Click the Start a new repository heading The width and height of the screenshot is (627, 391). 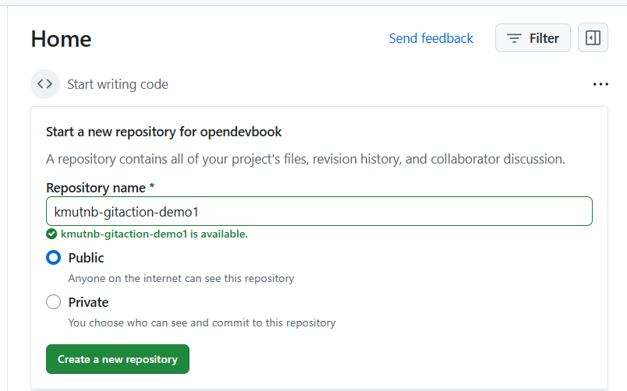coord(164,132)
